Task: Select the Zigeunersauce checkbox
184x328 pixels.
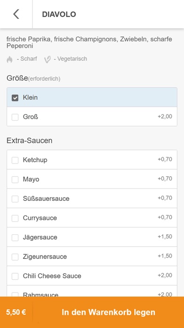Action: click(x=15, y=257)
